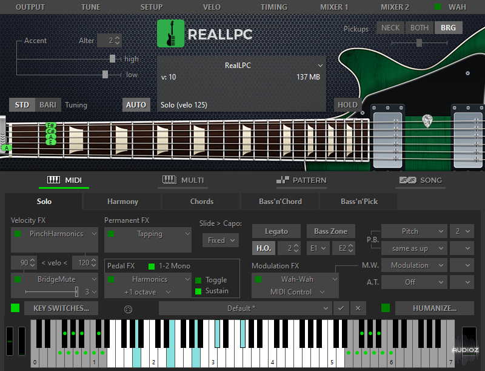Toggle the Humanize green enable box

coord(386,308)
